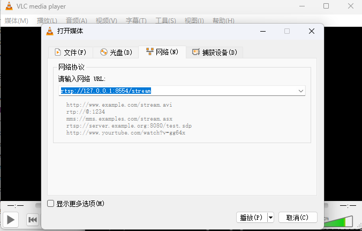Image resolution: width=362 pixels, height=231 pixels.
Task: Click the cone icon in 打开媒体 dialog title
Action: [50, 31]
